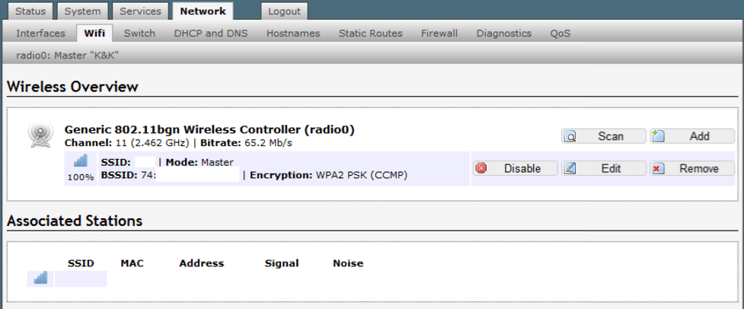Open the QoS subtab
This screenshot has height=309, width=744.
[560, 33]
